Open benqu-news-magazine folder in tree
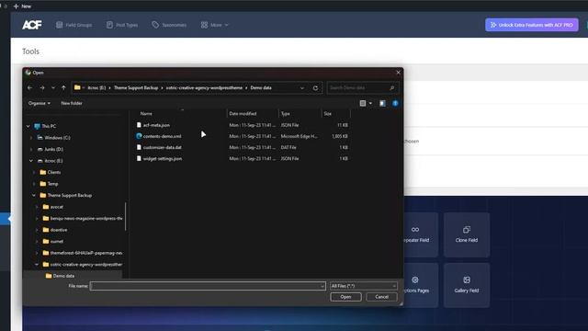The height and width of the screenshot is (331, 588). pyautogui.click(x=85, y=219)
